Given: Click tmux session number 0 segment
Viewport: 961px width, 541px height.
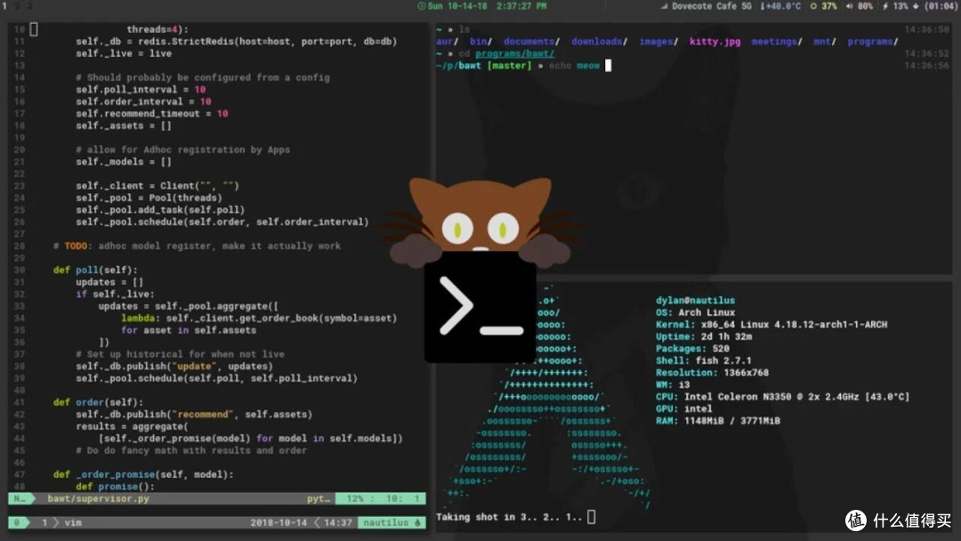Looking at the screenshot, I should pos(19,522).
